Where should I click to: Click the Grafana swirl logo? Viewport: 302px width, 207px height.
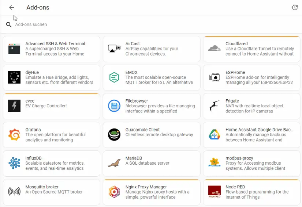coord(14,135)
